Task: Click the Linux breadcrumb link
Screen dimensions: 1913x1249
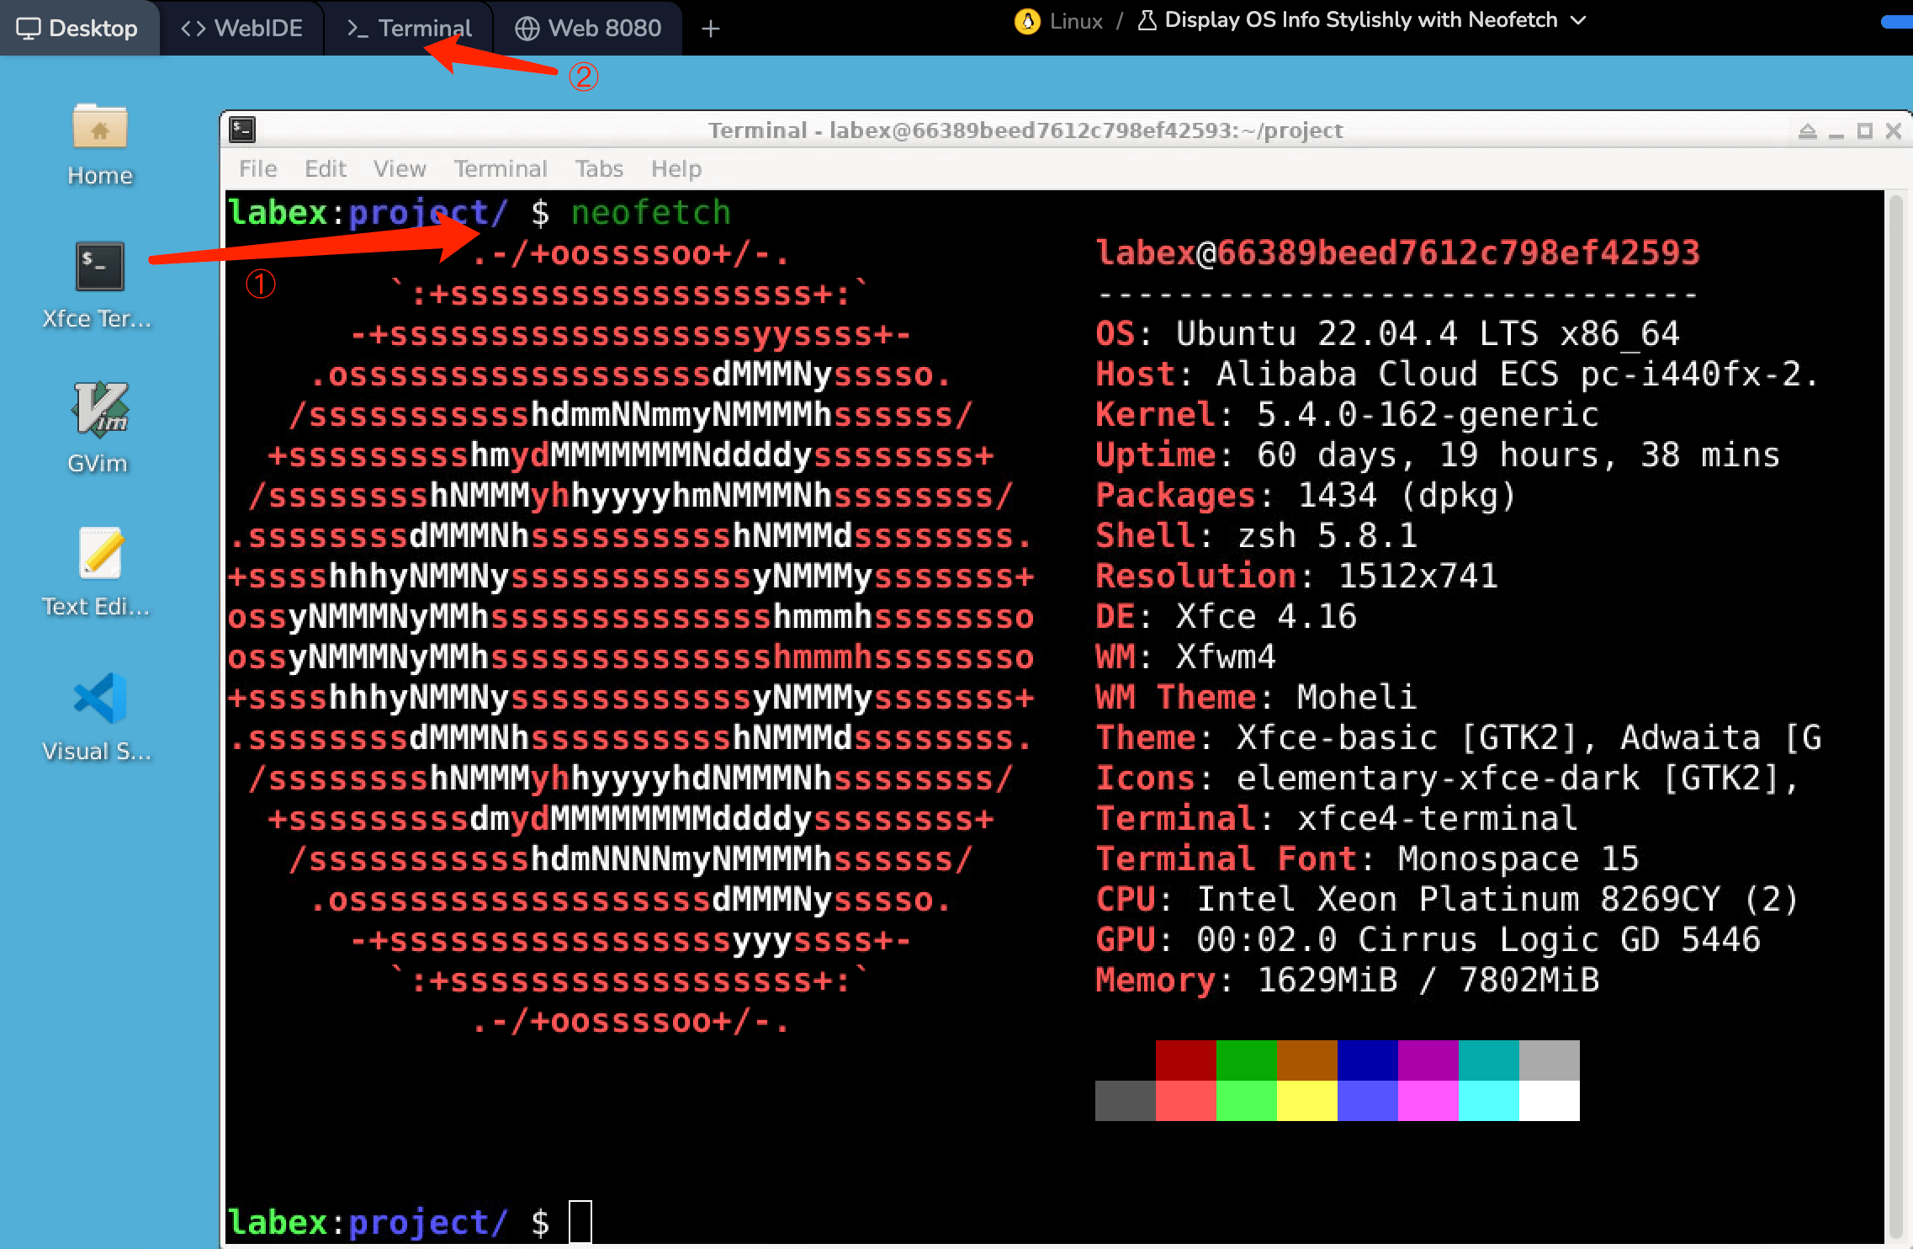Action: pyautogui.click(x=1076, y=21)
